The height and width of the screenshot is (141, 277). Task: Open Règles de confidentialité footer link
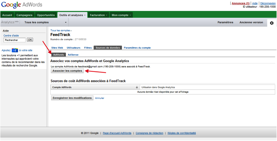182,133
